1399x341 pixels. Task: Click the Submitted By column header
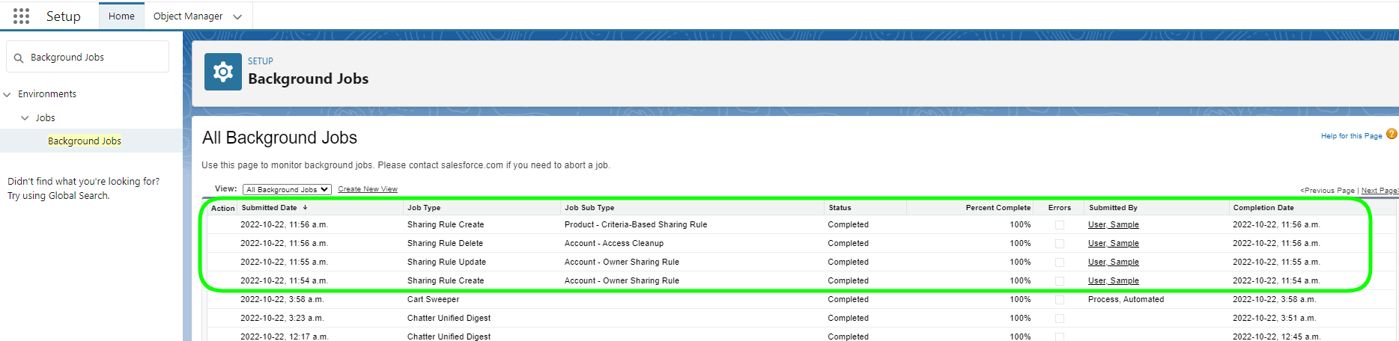(1113, 208)
